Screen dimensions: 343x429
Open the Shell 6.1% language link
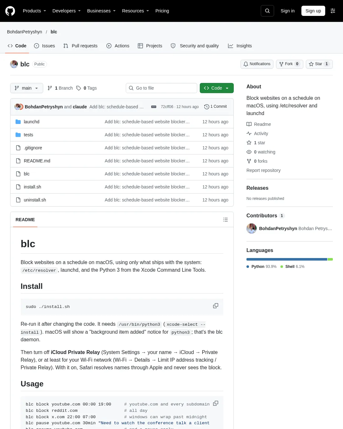[293, 267]
